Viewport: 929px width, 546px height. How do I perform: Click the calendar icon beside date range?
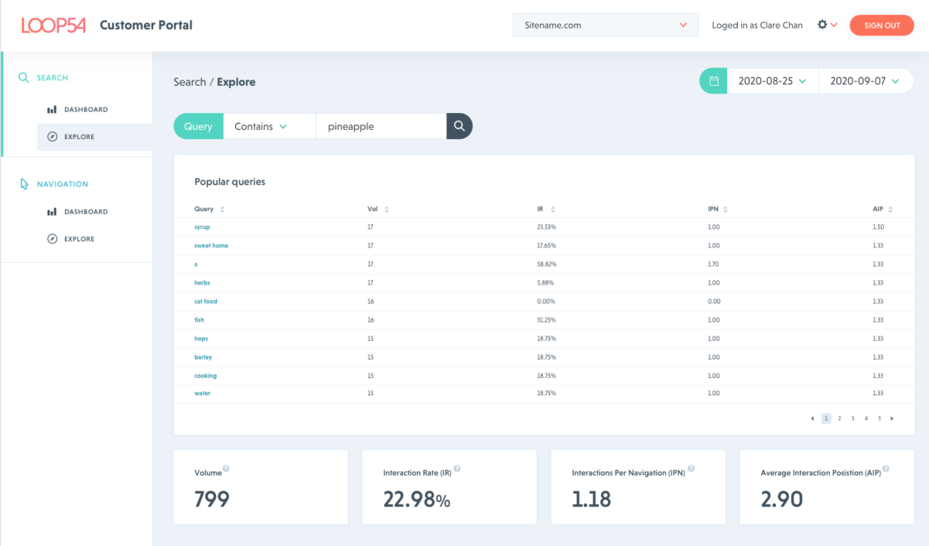713,81
